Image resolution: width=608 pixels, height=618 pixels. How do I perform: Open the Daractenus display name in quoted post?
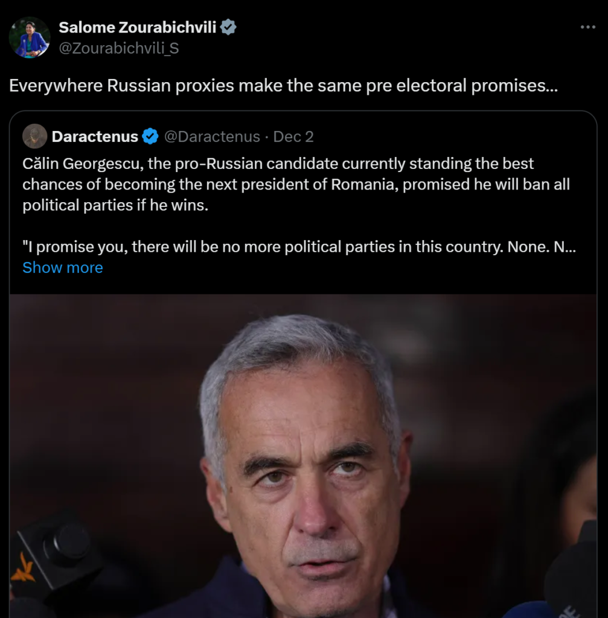coord(95,137)
